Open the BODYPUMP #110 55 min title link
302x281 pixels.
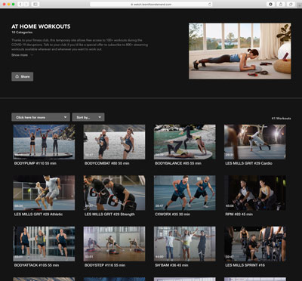35,163
